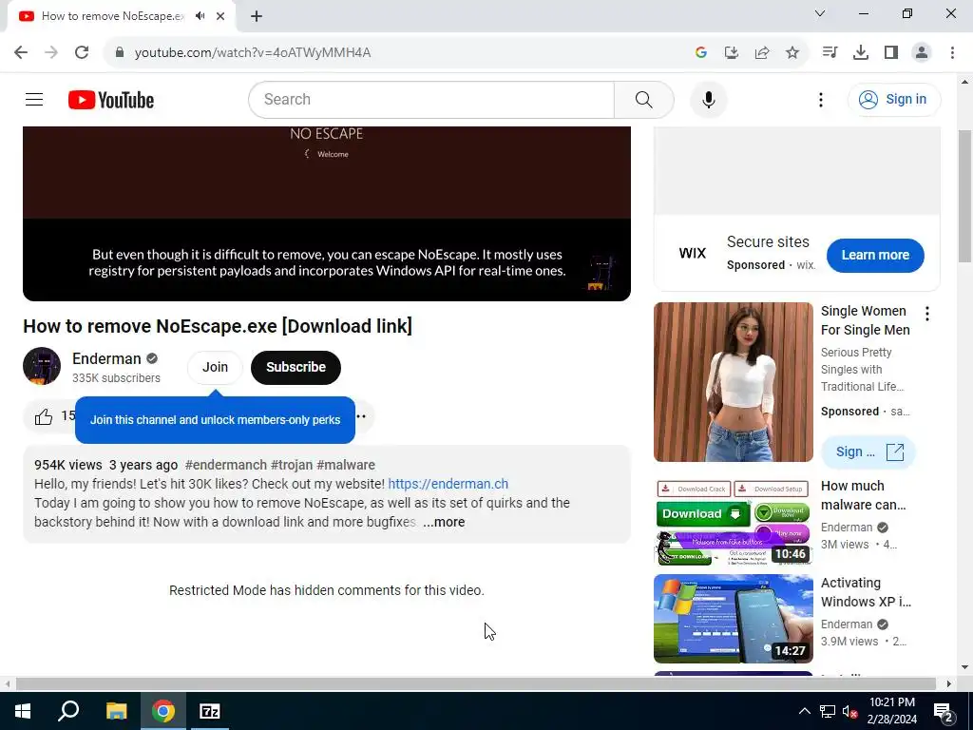Select the URL in the address bar
The width and height of the screenshot is (973, 730).
point(253,52)
